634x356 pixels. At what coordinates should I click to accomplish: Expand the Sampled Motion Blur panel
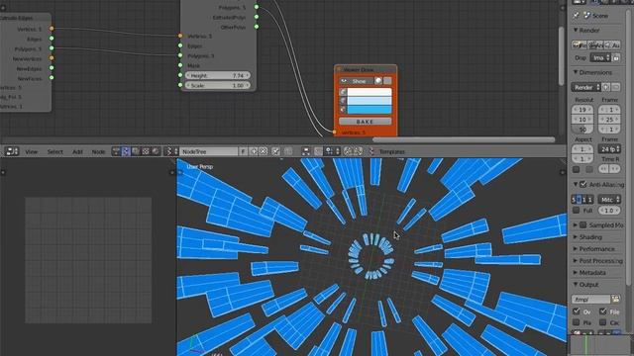(576, 224)
